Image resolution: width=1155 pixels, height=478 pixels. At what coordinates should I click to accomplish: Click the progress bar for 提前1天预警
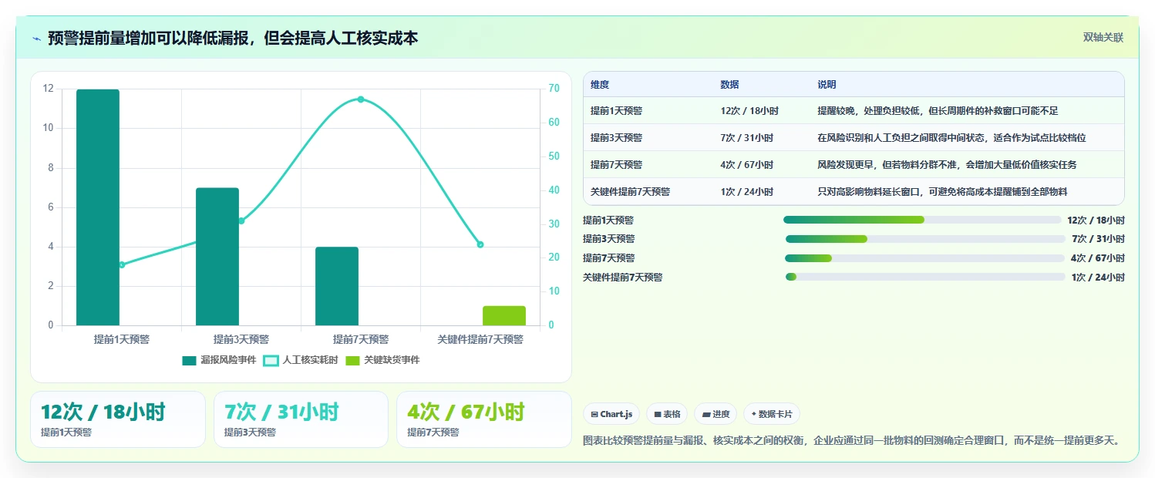click(922, 220)
